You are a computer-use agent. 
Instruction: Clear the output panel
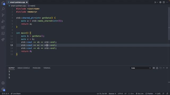[154, 68]
